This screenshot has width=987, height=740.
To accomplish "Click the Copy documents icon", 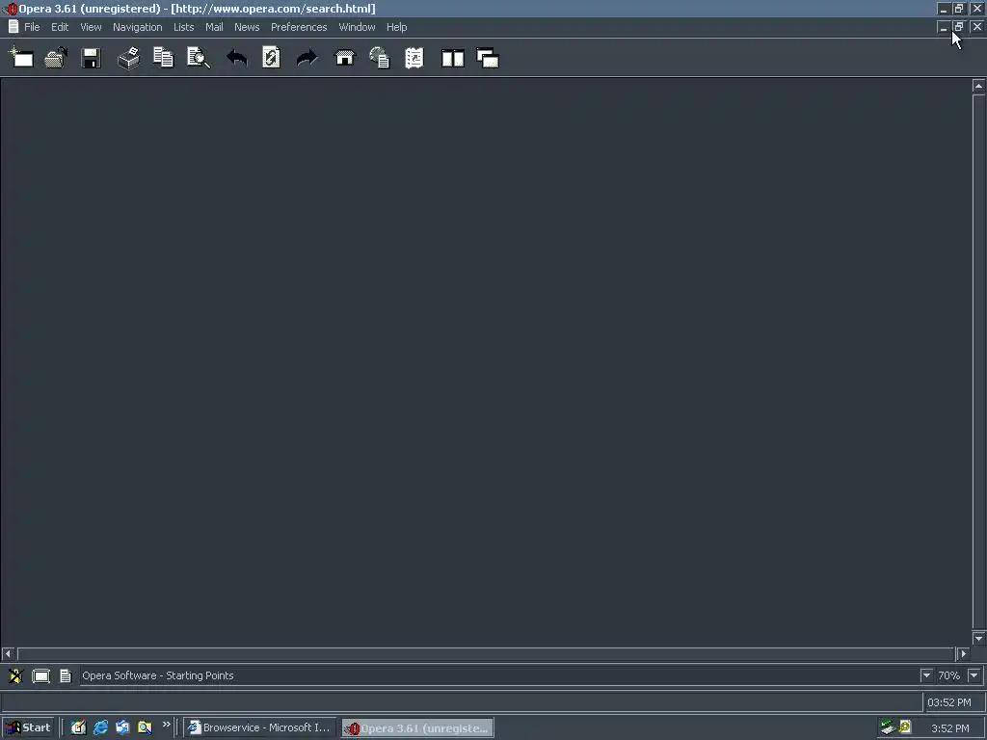I will (164, 57).
